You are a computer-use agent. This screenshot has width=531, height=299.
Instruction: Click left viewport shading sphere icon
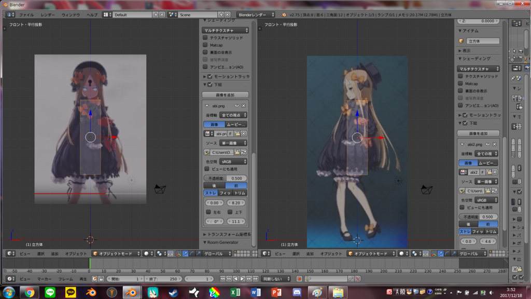pyautogui.click(x=148, y=253)
